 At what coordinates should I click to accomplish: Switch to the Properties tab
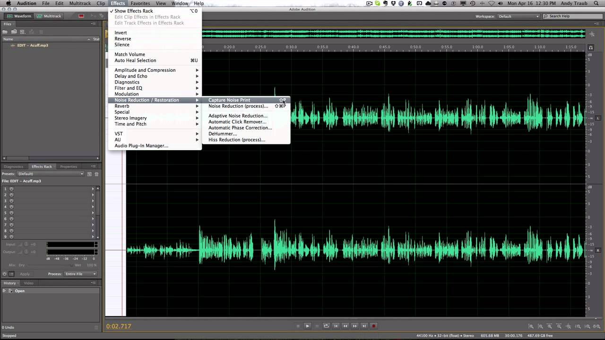pos(69,167)
